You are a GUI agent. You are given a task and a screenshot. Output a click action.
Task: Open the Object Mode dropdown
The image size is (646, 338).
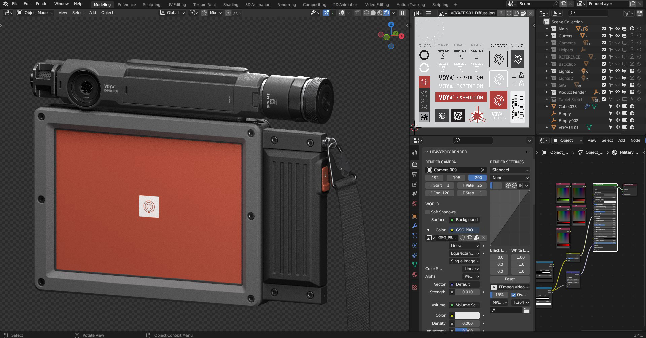(x=35, y=13)
